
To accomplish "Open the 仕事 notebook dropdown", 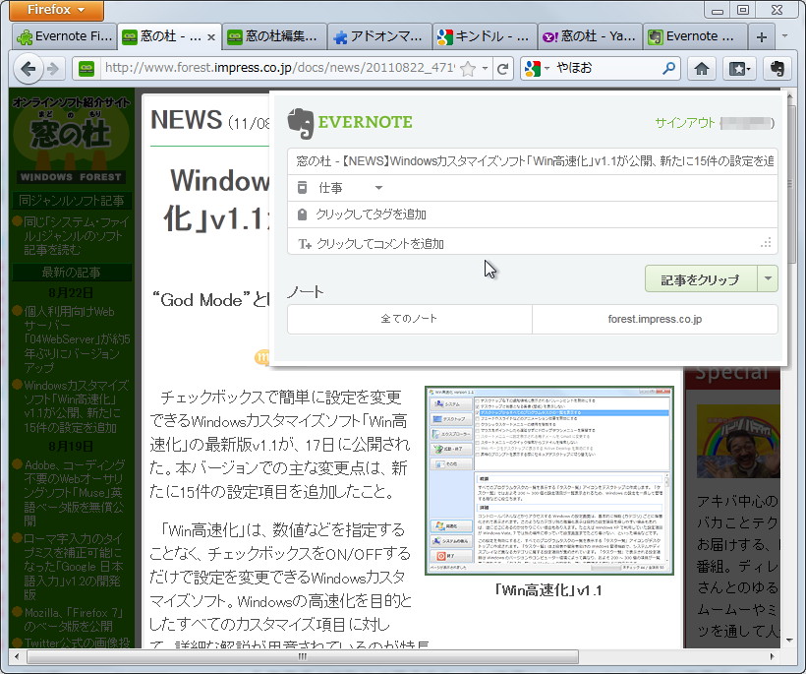I will point(379,187).
